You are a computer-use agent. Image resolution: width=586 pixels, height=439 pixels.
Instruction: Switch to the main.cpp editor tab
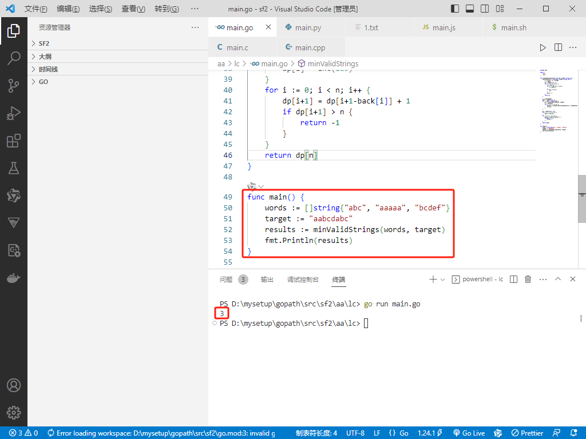(311, 47)
